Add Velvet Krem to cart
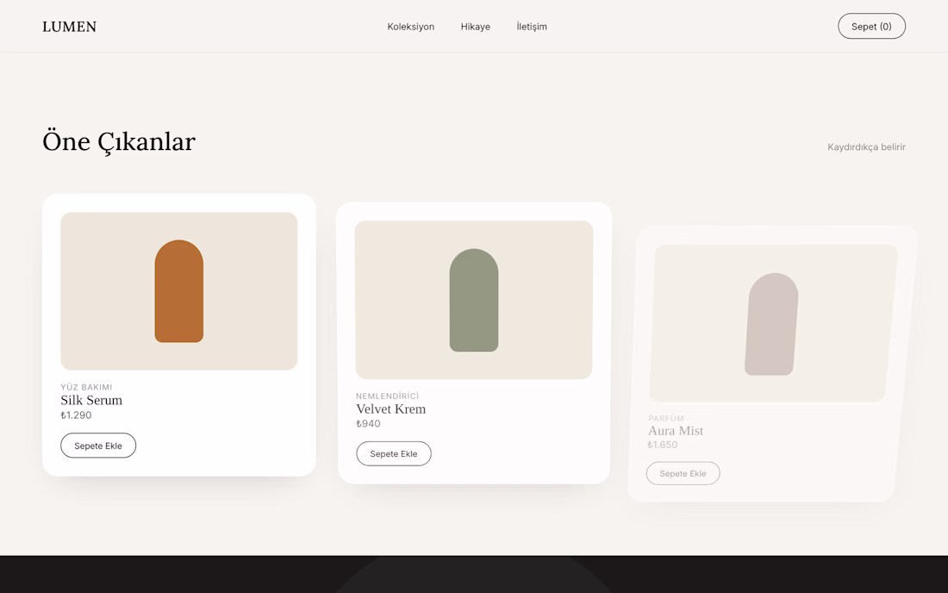The height and width of the screenshot is (593, 948). 394,453
